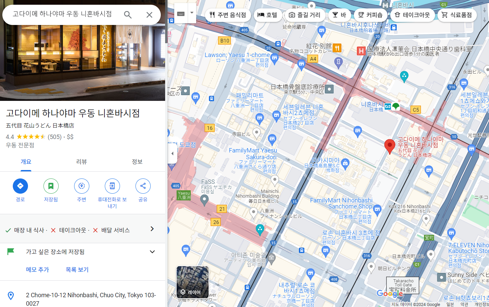Viewport: 489px width, 307px height.
Task: Click 로손 니혼바시 3초메 점 marker
Action: [325, 251]
